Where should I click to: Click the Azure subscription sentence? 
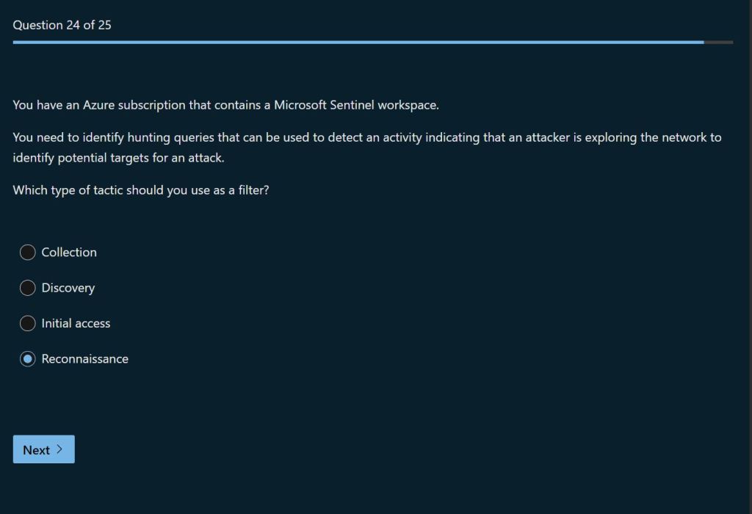click(225, 105)
